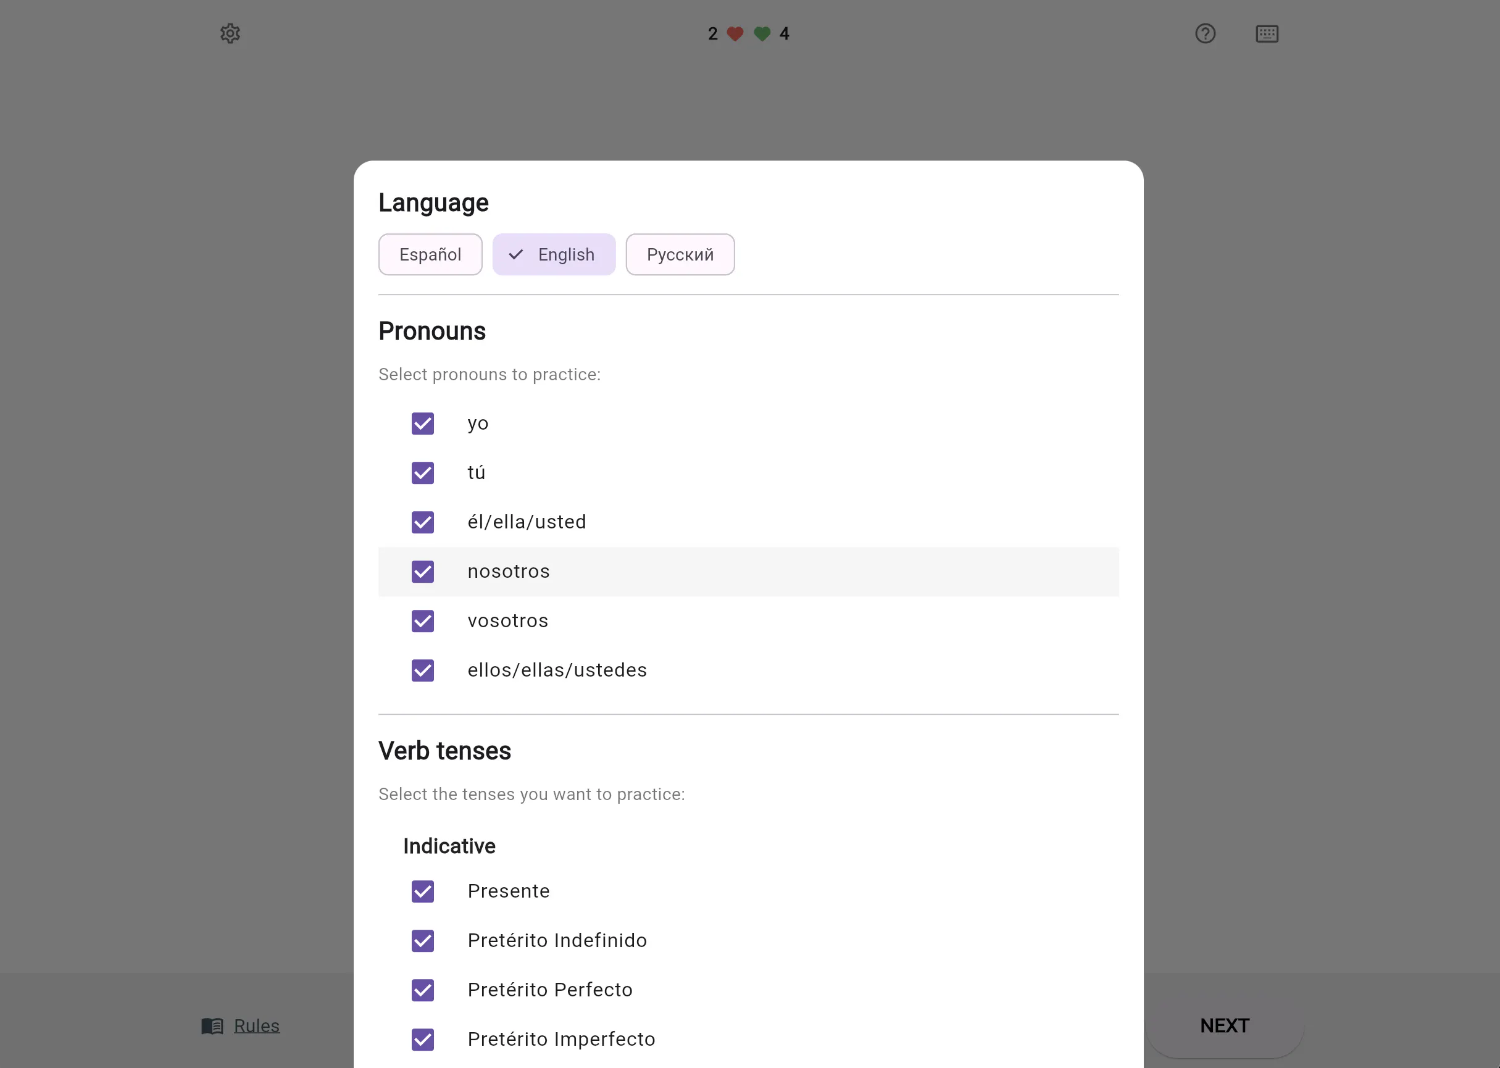Click the 'Pretérito Perfecto' label
The width and height of the screenshot is (1500, 1068).
(550, 990)
